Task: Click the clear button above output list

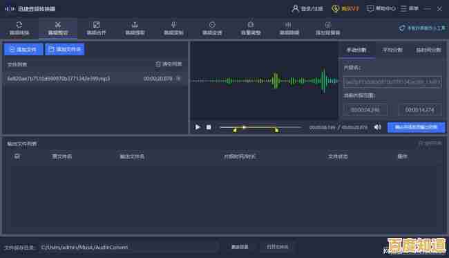Action: click(430, 143)
